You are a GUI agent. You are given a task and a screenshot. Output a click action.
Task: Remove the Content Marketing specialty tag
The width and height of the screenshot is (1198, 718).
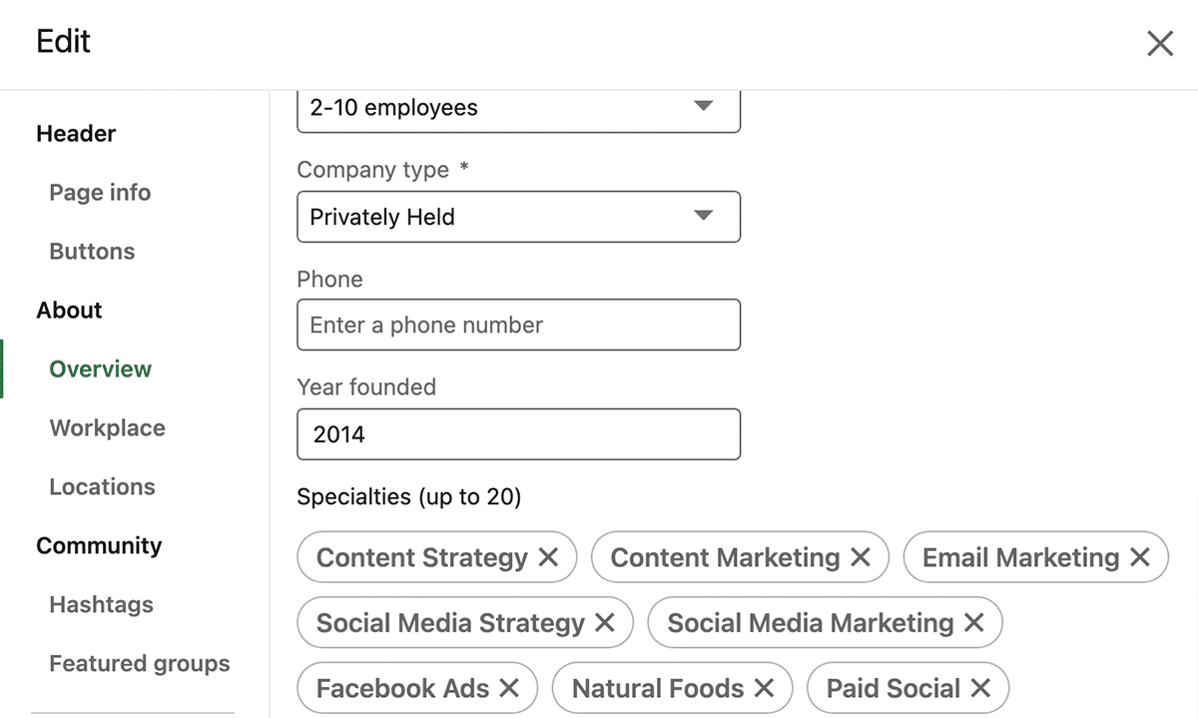[861, 557]
